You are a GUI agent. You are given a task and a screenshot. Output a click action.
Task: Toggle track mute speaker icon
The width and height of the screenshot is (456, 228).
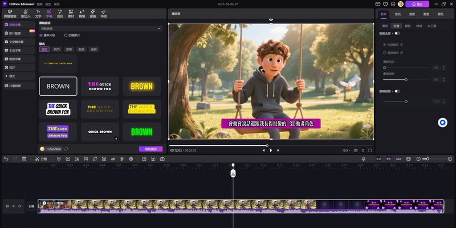[x=19, y=206]
